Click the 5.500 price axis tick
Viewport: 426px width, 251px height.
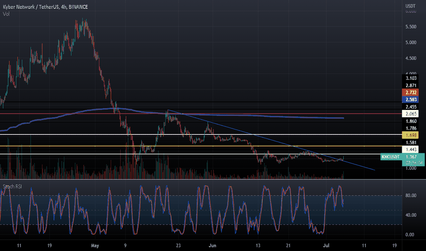pyautogui.click(x=410, y=26)
